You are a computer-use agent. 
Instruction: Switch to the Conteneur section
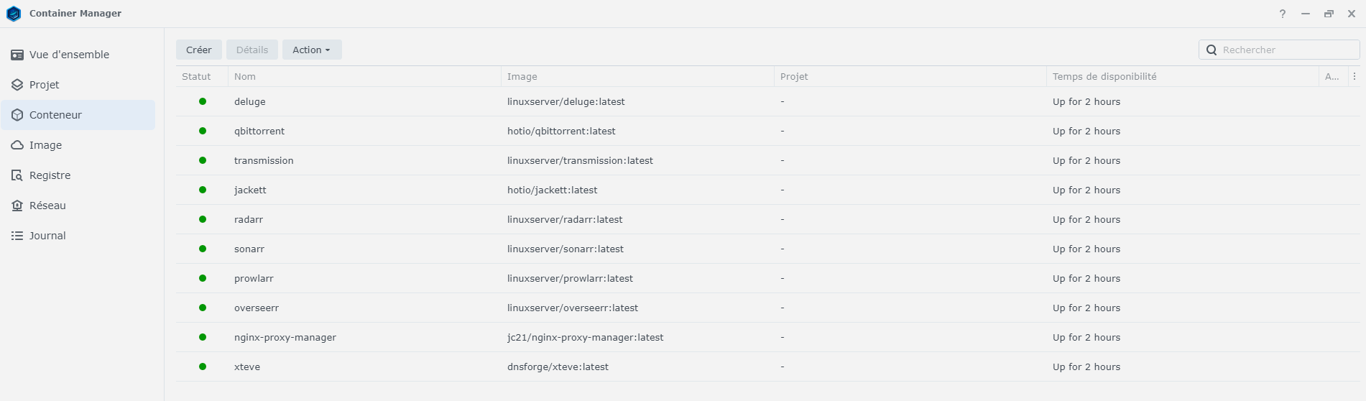(x=55, y=115)
